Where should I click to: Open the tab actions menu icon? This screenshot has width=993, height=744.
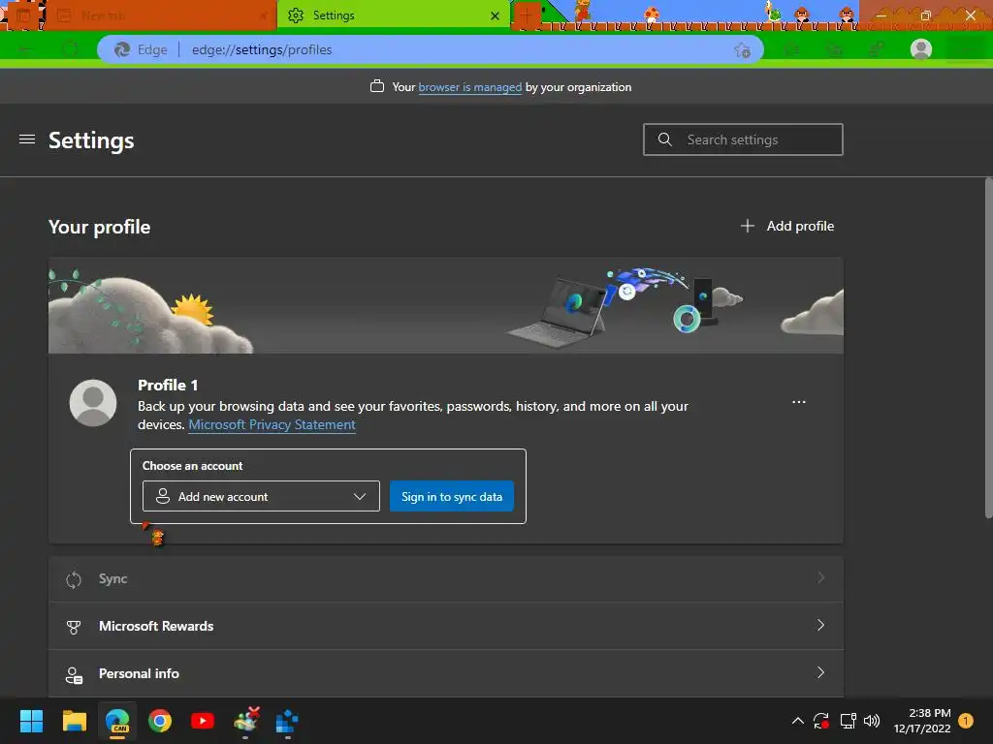point(23,15)
